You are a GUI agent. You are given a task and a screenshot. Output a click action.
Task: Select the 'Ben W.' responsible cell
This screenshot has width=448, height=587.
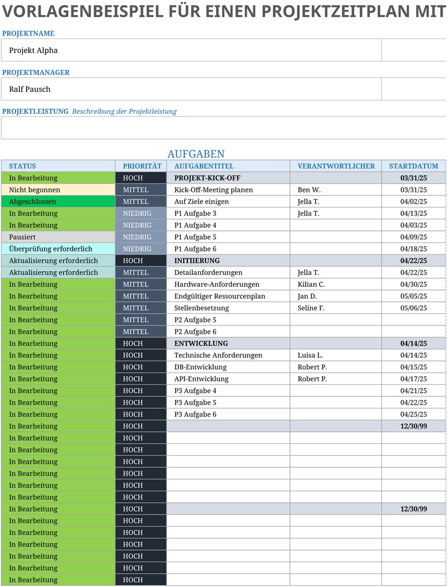[336, 190]
